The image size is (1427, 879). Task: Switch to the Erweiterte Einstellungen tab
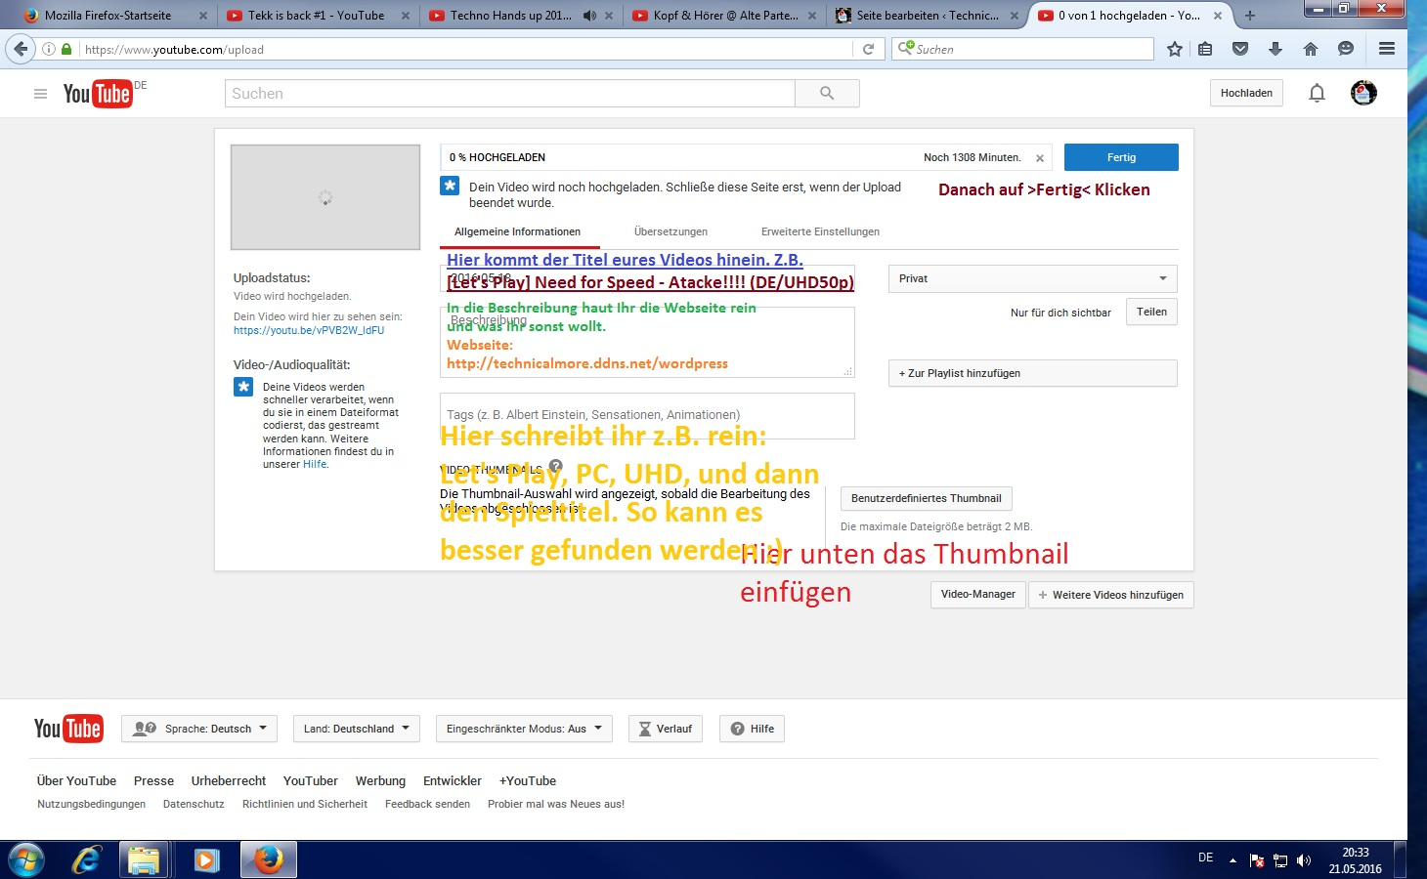pyautogui.click(x=820, y=231)
